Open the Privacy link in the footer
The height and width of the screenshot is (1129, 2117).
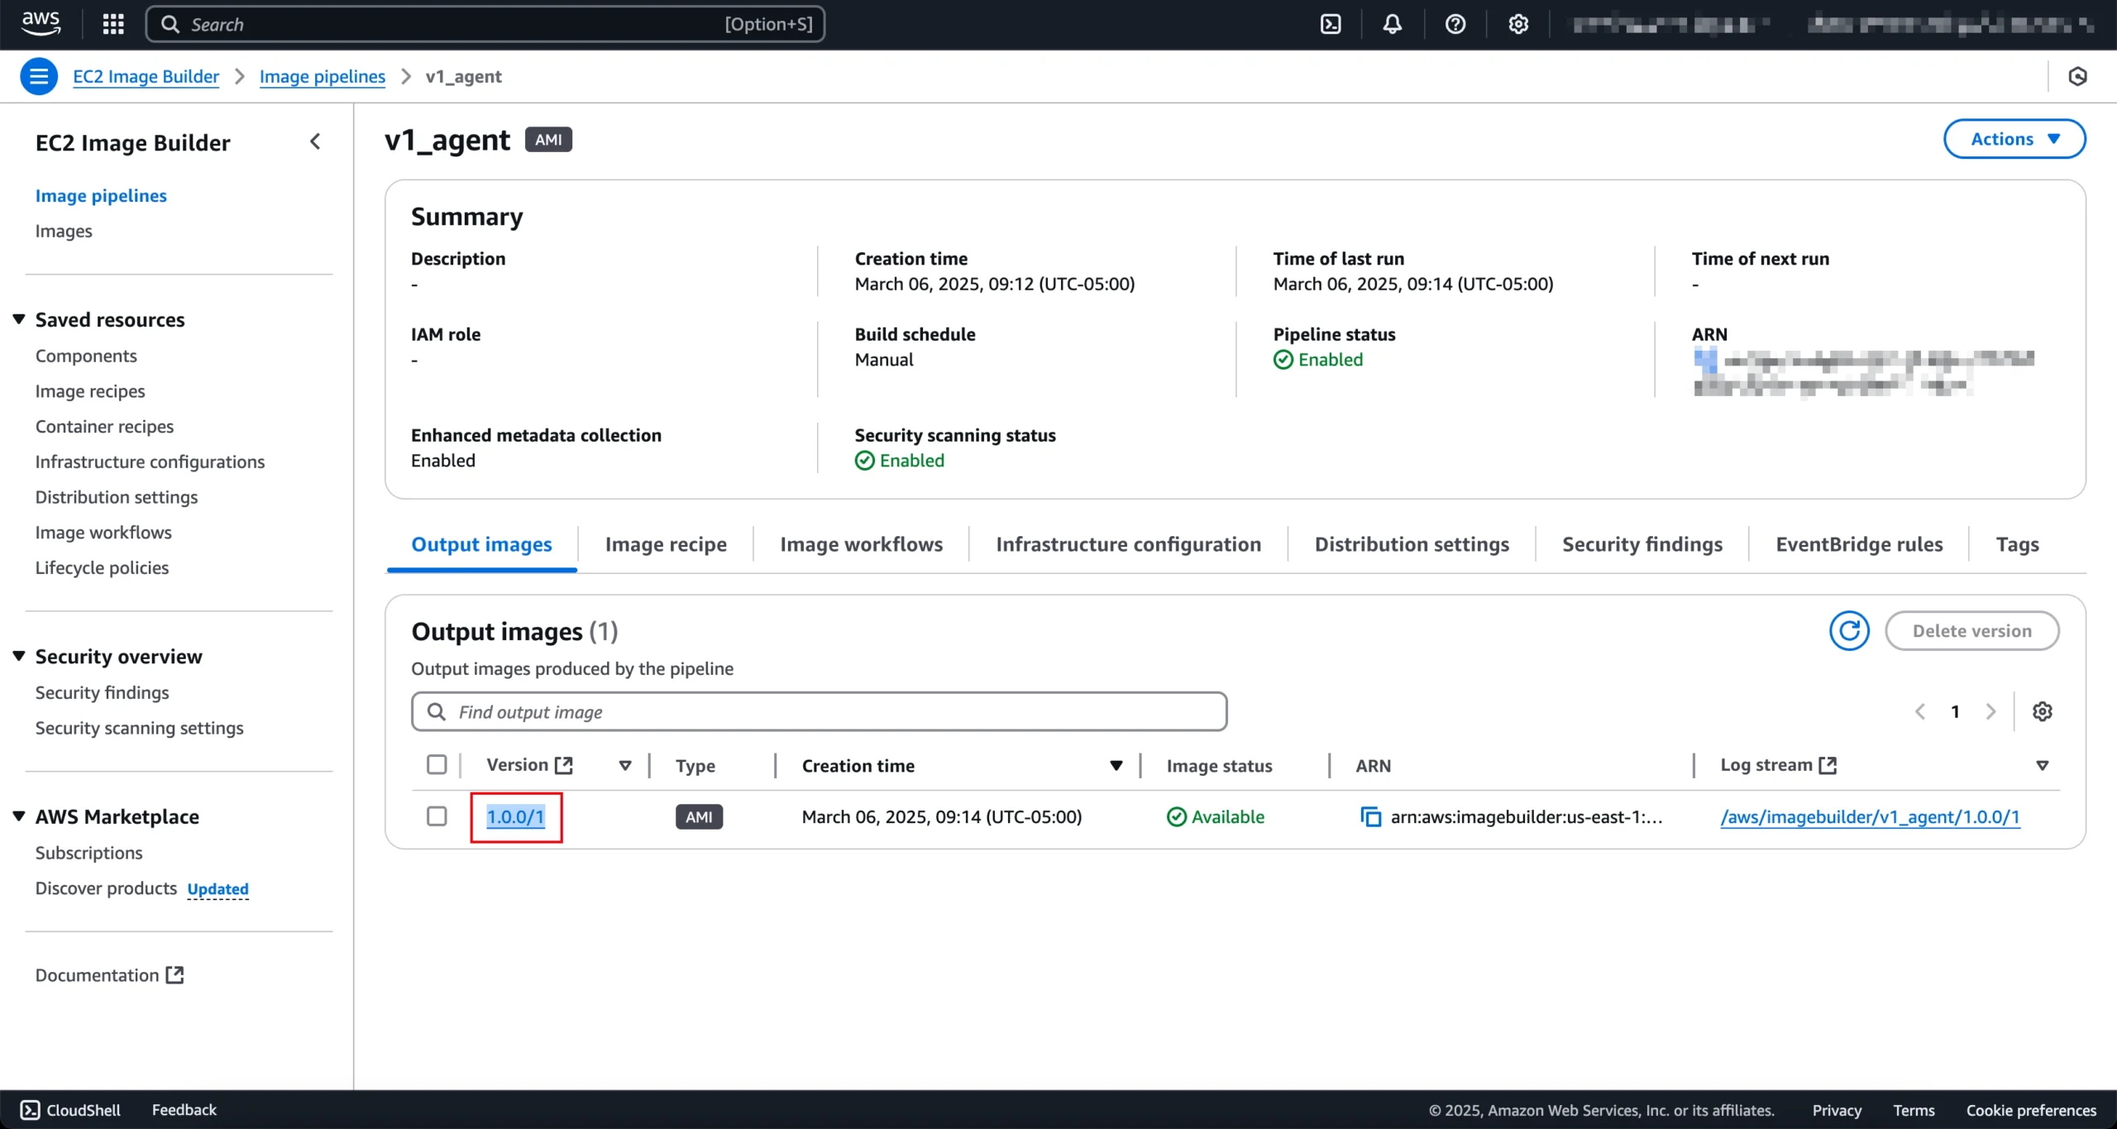tap(1837, 1110)
